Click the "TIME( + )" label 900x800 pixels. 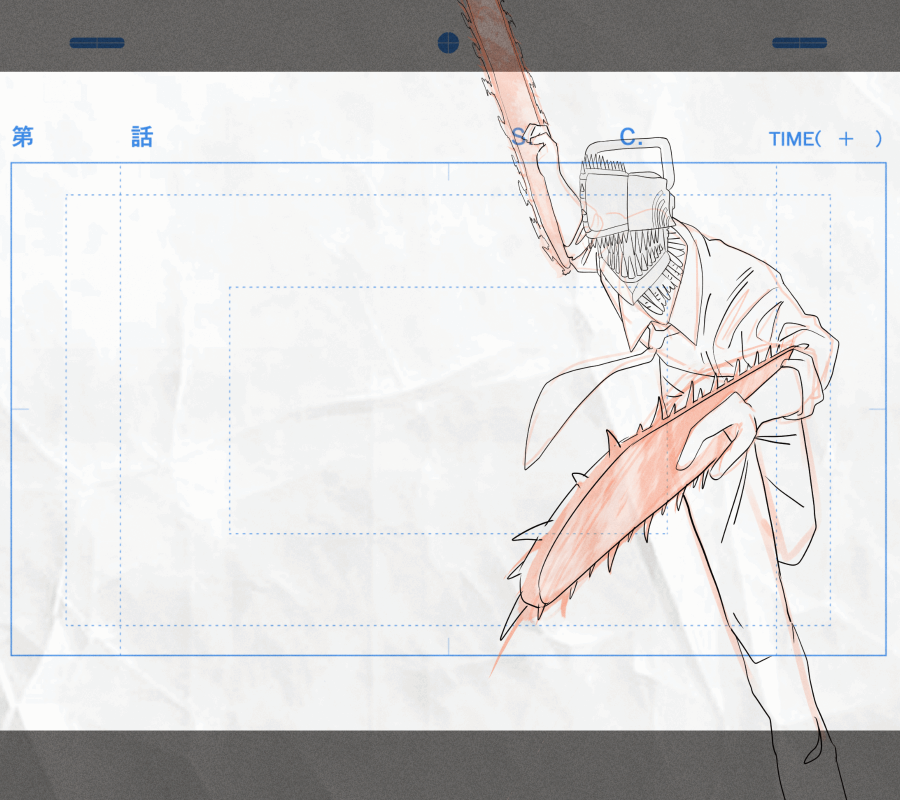pyautogui.click(x=825, y=139)
